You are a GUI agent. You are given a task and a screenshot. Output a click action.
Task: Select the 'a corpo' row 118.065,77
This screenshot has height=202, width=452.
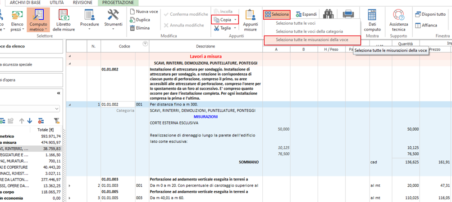click(31, 192)
